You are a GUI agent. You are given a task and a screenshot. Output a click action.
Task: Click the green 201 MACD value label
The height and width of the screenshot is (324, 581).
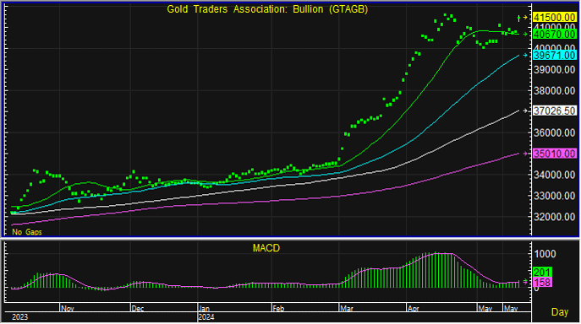click(542, 273)
